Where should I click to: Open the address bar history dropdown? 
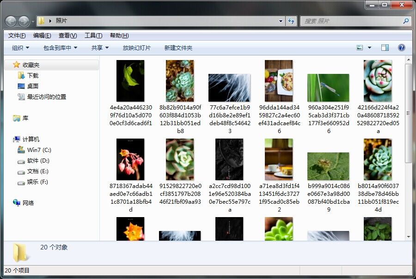click(281, 21)
